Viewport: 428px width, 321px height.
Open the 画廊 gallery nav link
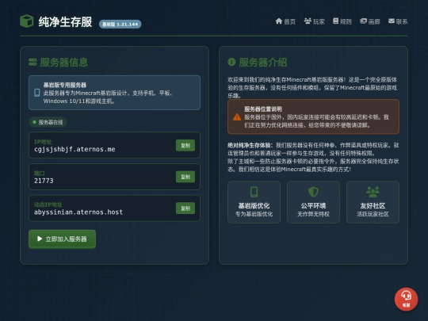[370, 21]
